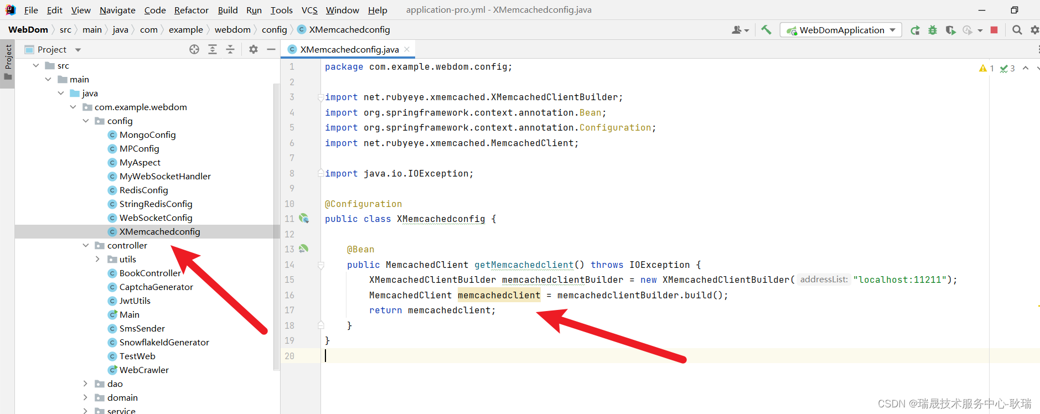
Task: Place cursor on empty line 20
Action: coord(681,356)
